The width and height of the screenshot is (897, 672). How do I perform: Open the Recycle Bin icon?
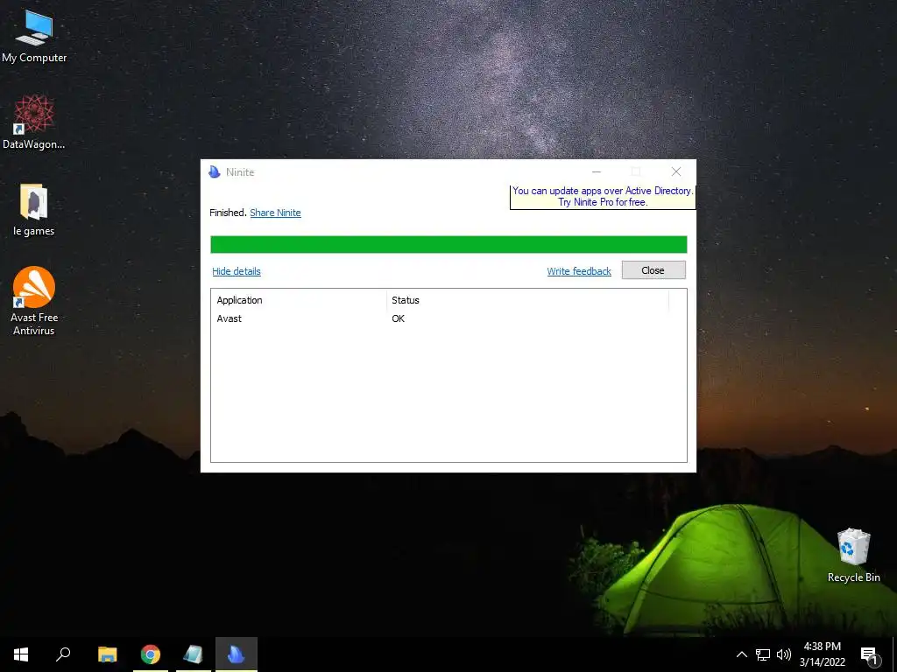[x=853, y=555]
